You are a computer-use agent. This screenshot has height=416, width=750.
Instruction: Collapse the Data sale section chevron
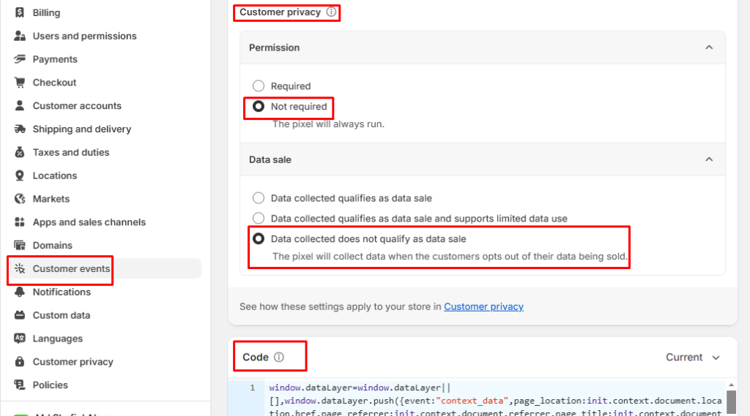[708, 159]
